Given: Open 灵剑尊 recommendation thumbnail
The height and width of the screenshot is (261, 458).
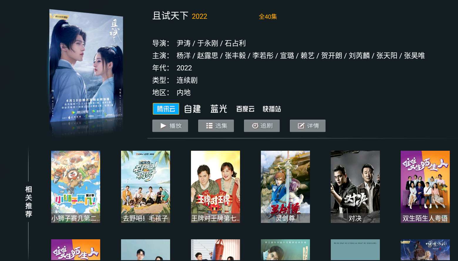Looking at the screenshot, I should click(x=285, y=187).
